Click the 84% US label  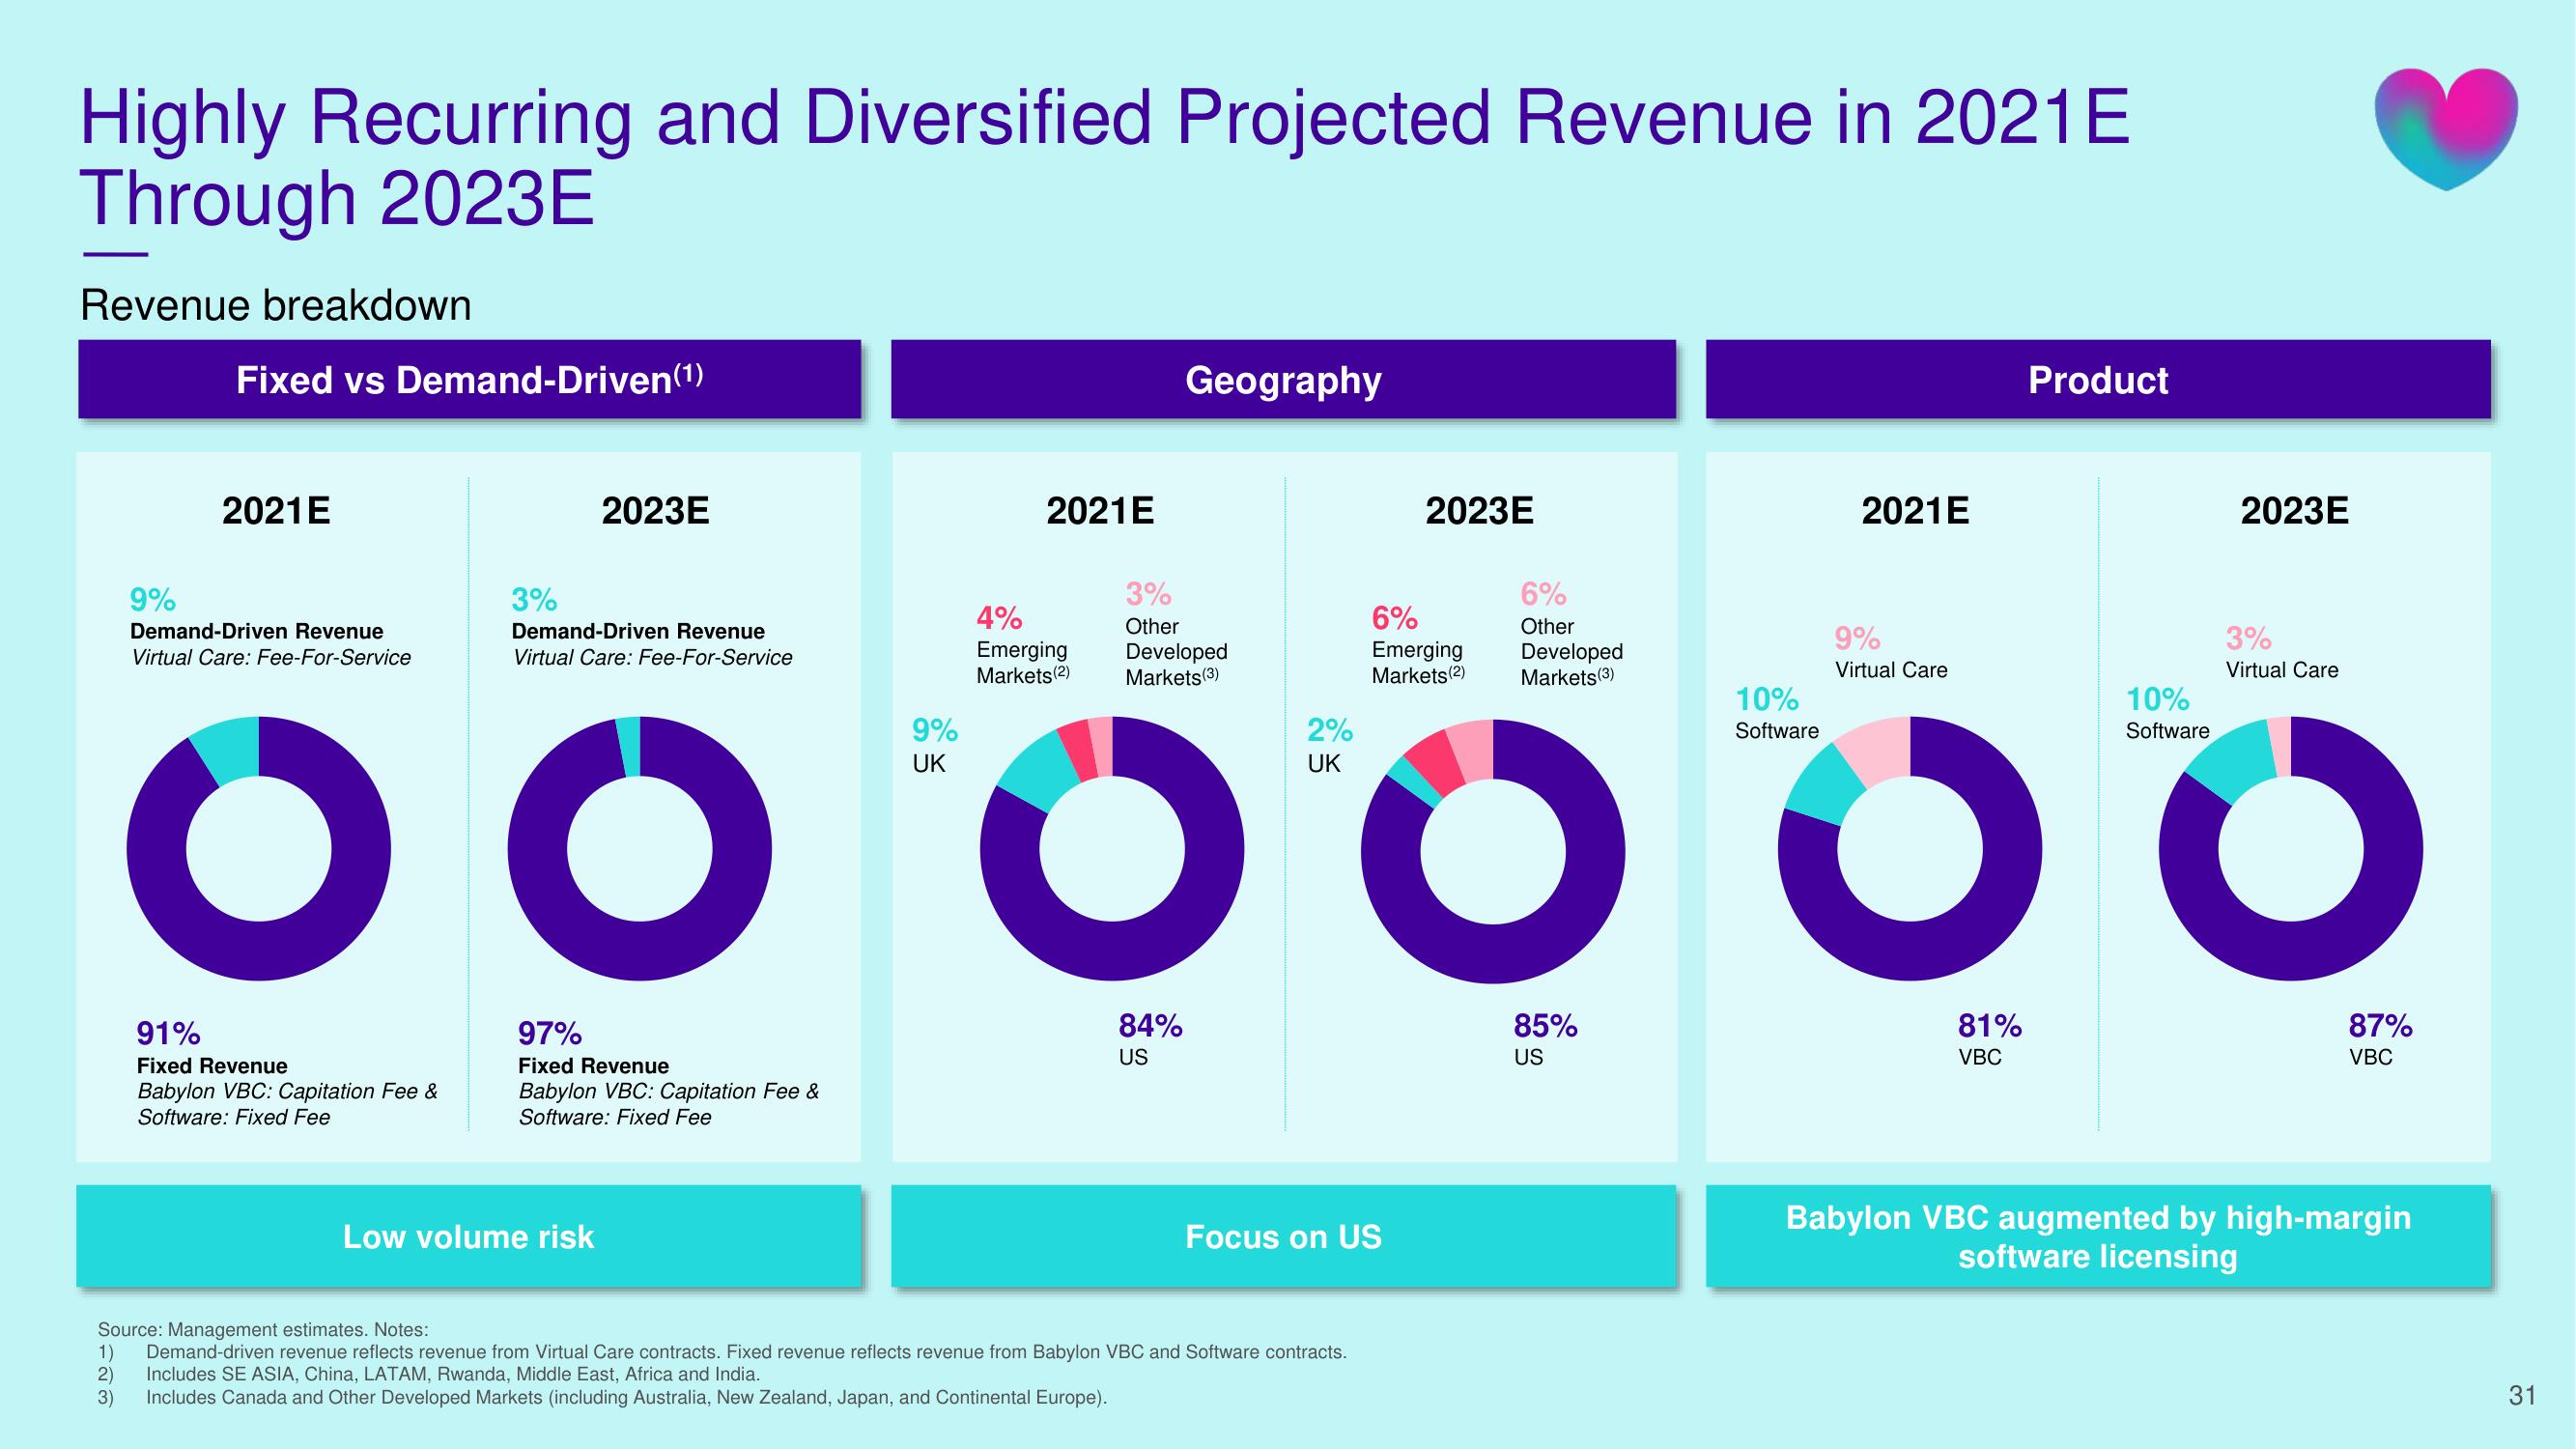(1150, 1039)
